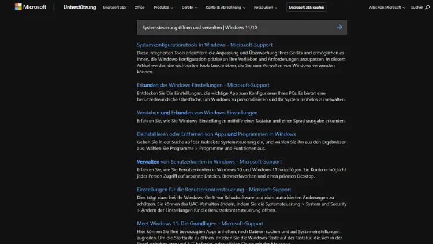Open Verwalten von Benutzerkonten in Windows result

tap(210, 162)
